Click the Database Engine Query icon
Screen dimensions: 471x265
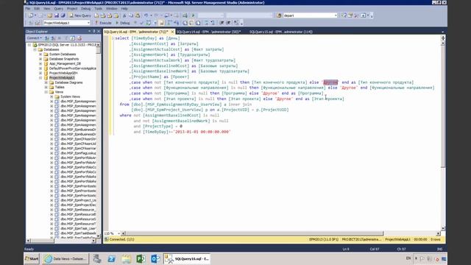pos(96,15)
